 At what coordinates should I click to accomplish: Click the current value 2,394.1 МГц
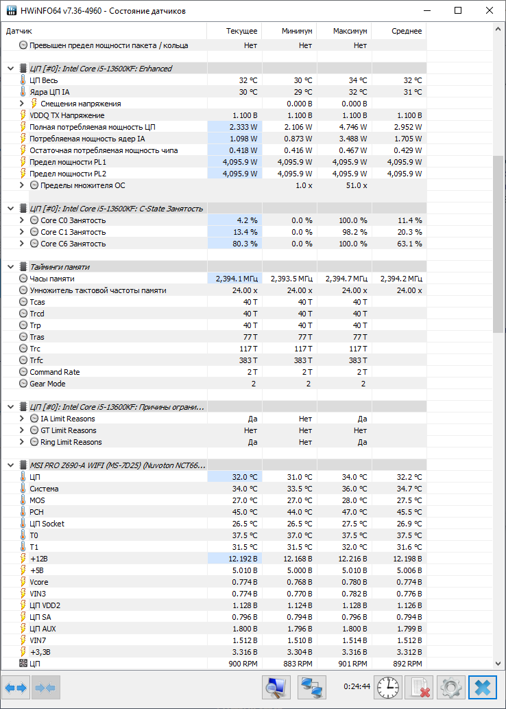pos(237,279)
